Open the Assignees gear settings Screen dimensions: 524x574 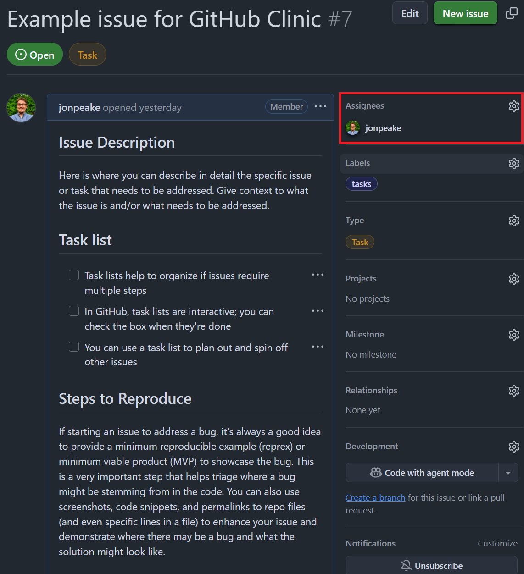(513, 106)
